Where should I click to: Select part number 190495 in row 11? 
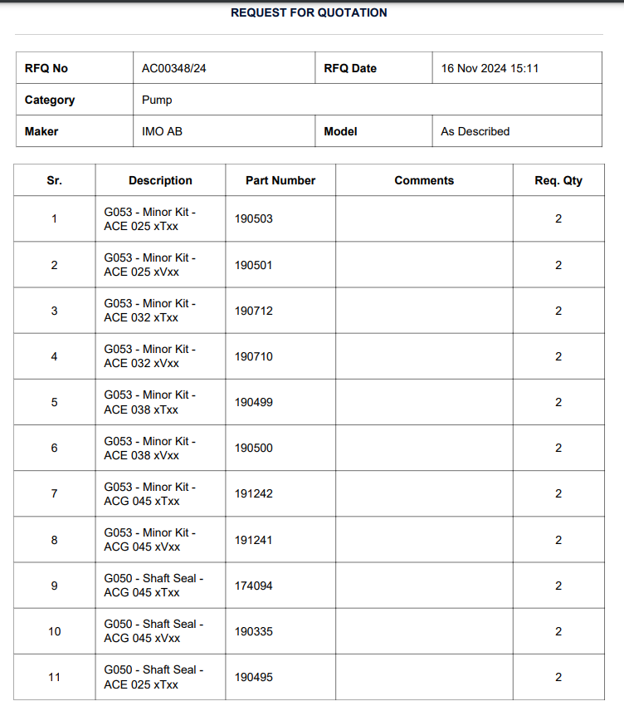click(253, 678)
